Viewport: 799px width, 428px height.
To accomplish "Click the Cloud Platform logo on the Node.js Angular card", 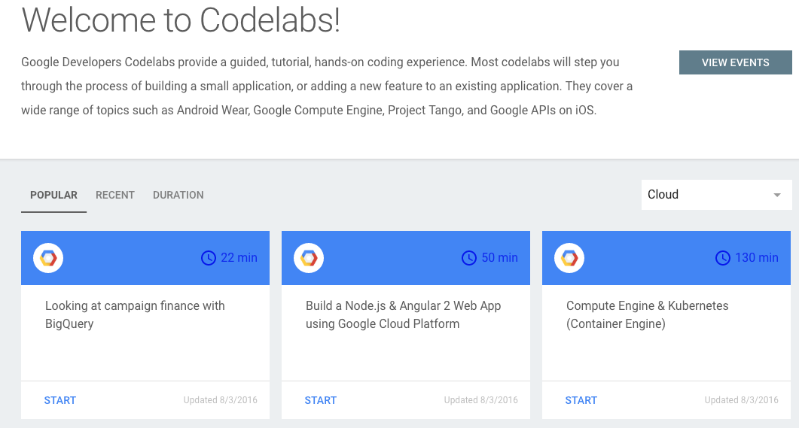I will coord(309,258).
